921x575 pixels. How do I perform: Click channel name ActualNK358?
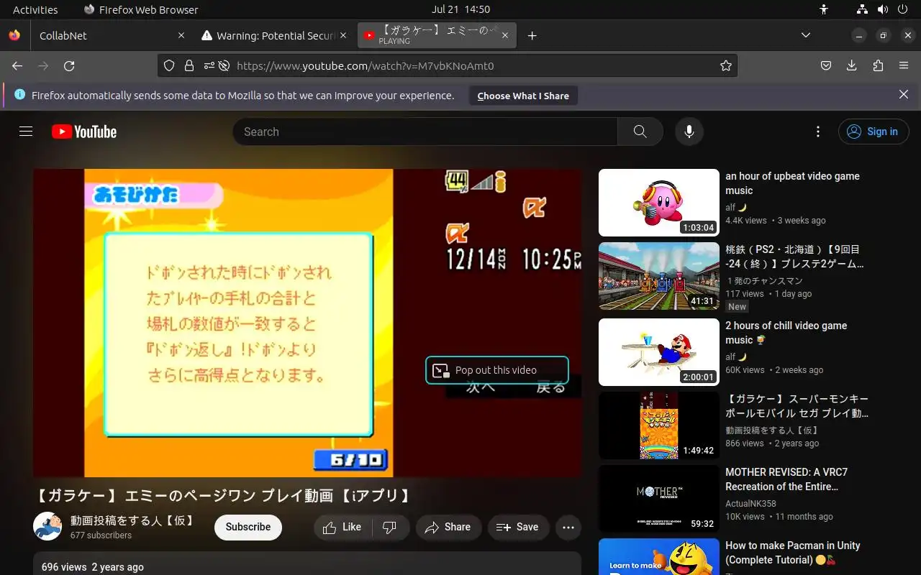(x=750, y=504)
